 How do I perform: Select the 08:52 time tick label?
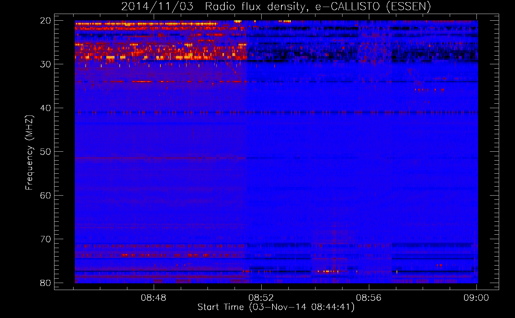tap(261, 298)
